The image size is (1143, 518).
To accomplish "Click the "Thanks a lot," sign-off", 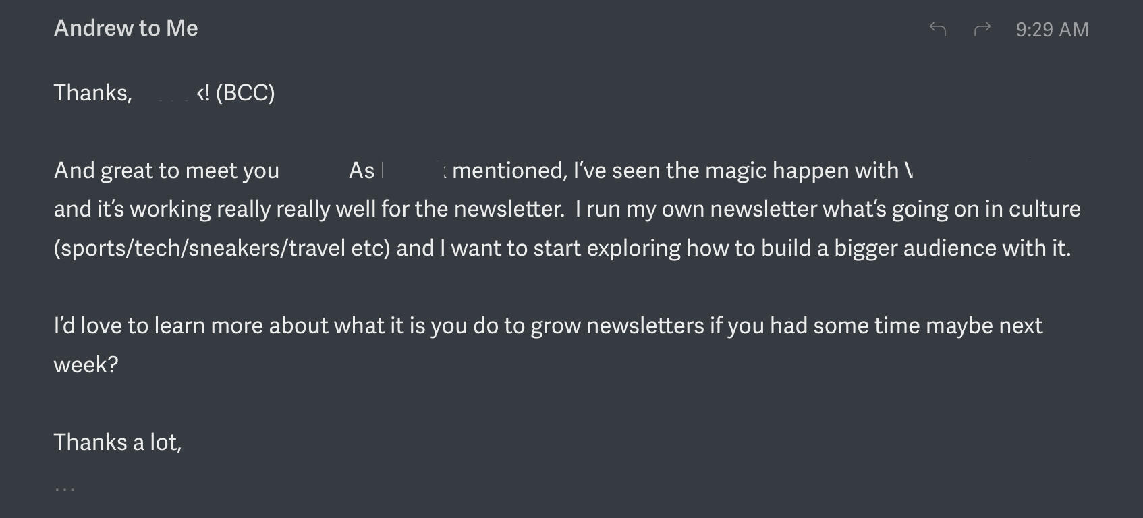I will [117, 442].
